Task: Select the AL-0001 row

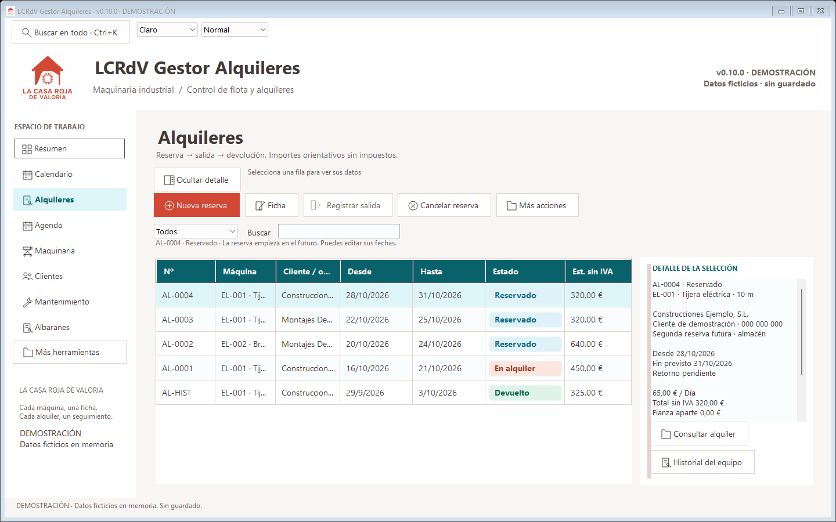Action: tap(394, 368)
